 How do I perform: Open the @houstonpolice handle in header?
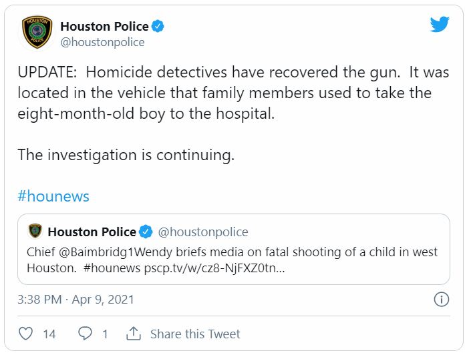[x=102, y=42]
